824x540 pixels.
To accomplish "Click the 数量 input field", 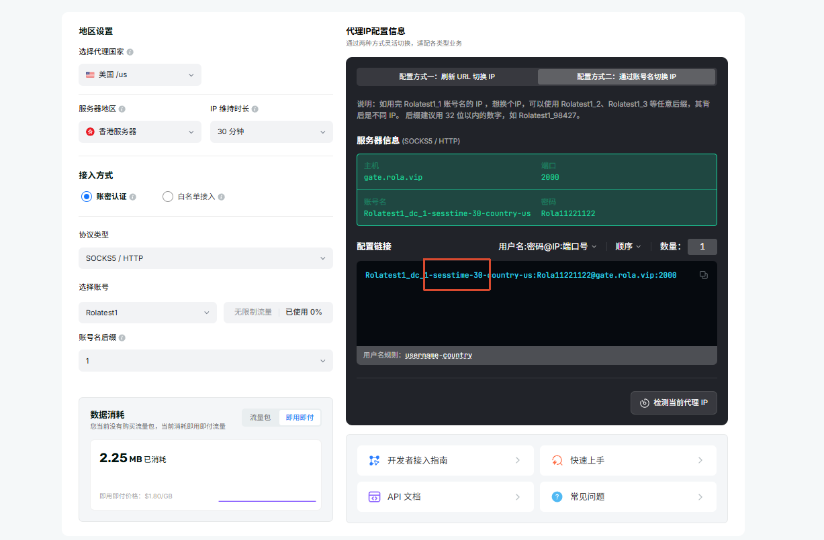I will [x=702, y=247].
